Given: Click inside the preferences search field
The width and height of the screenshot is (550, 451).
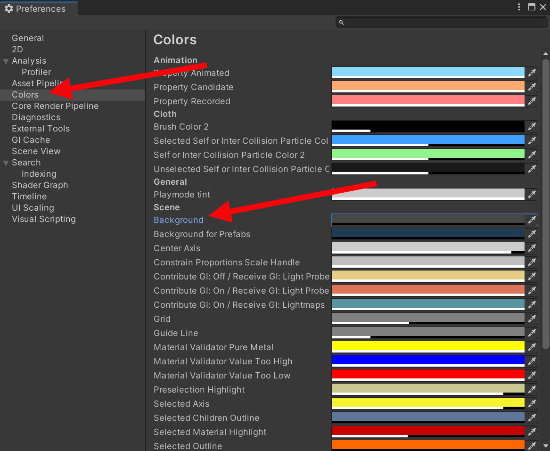Looking at the screenshot, I should pyautogui.click(x=441, y=23).
